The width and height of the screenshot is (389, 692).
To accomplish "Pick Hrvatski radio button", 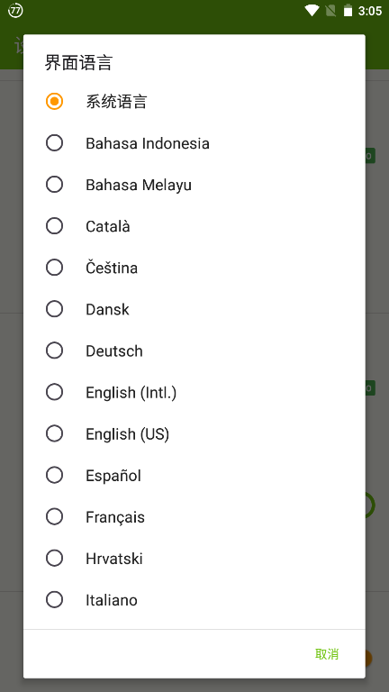I will pyautogui.click(x=194, y=559).
